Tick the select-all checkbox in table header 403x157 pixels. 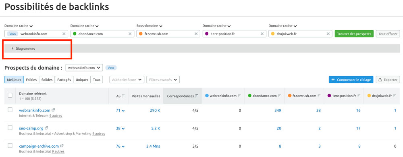10,96
